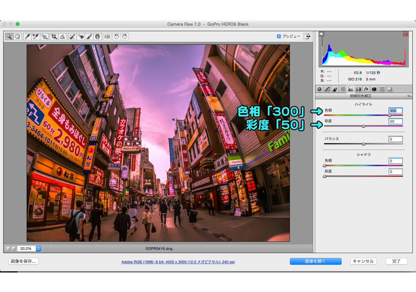Viewport: 416px width, 292px height.
Task: Rotate image 90° counterclockwise
Action: point(116,37)
